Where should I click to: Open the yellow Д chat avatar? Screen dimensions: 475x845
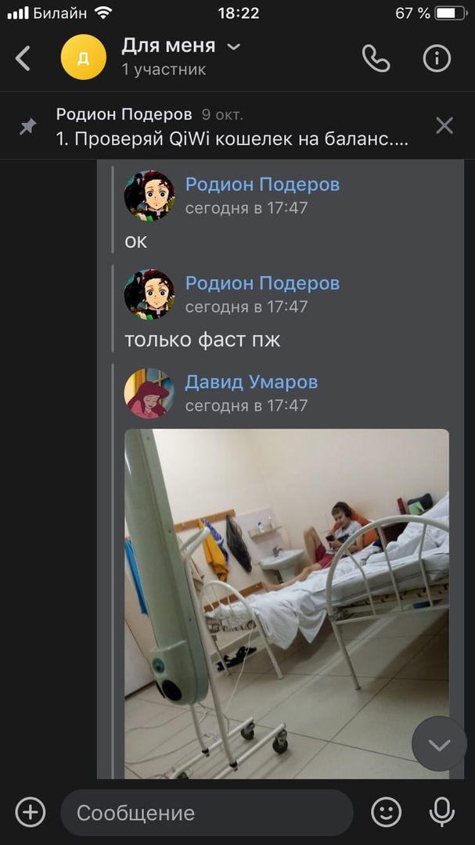point(84,57)
